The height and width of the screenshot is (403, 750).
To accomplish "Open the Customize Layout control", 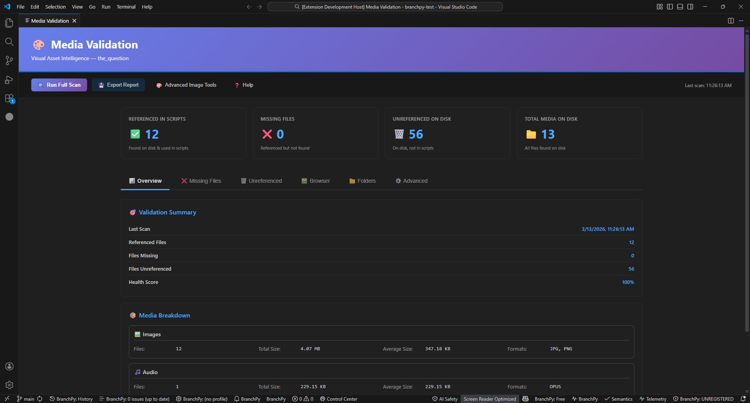I will pos(660,7).
